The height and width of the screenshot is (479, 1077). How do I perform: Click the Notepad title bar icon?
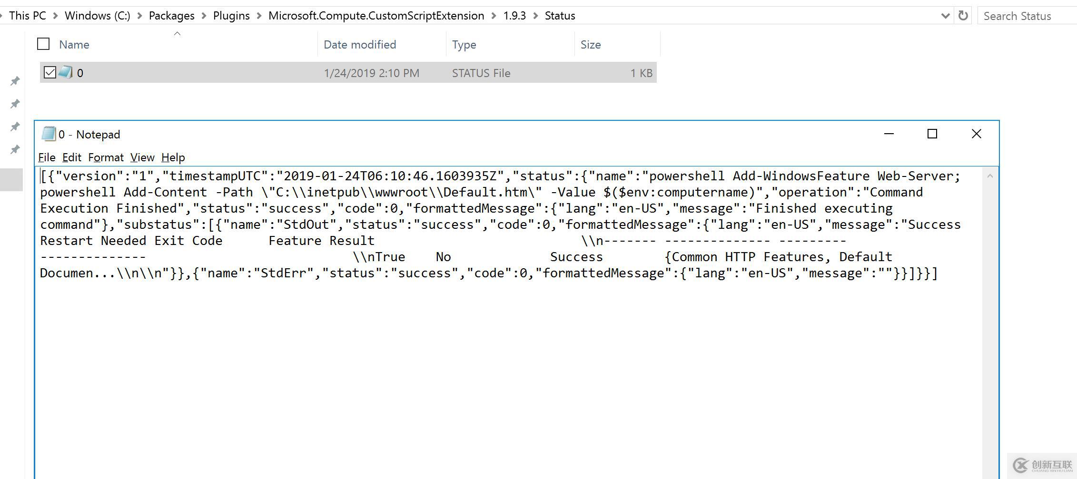[49, 134]
